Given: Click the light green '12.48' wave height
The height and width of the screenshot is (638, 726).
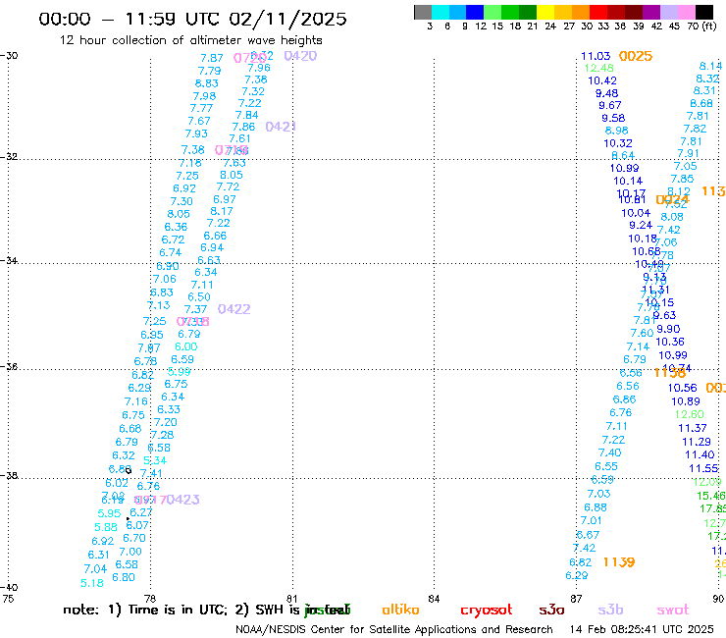Looking at the screenshot, I should (598, 69).
